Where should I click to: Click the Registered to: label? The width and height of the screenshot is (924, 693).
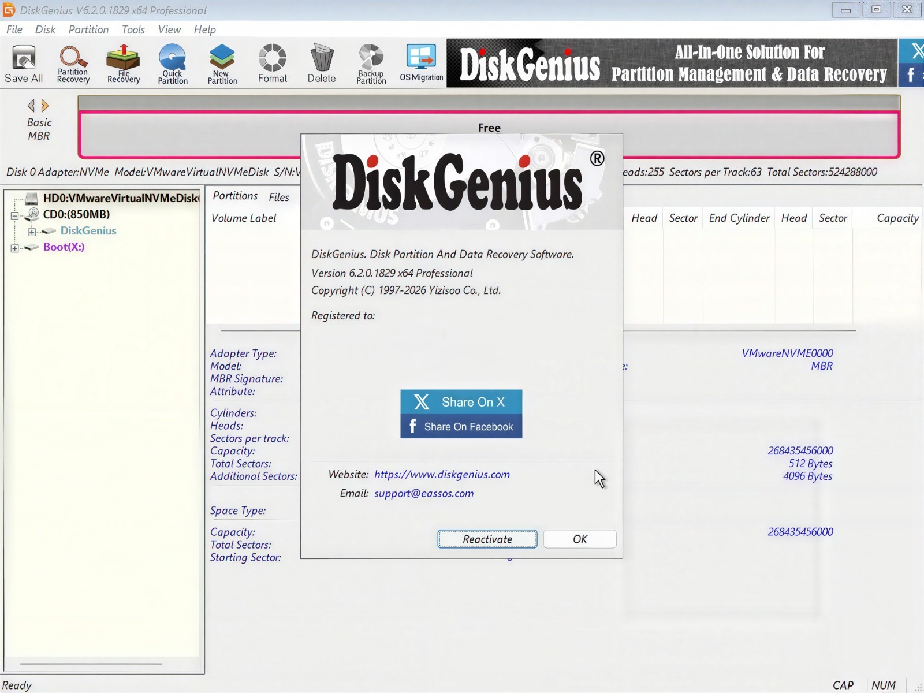click(x=343, y=315)
